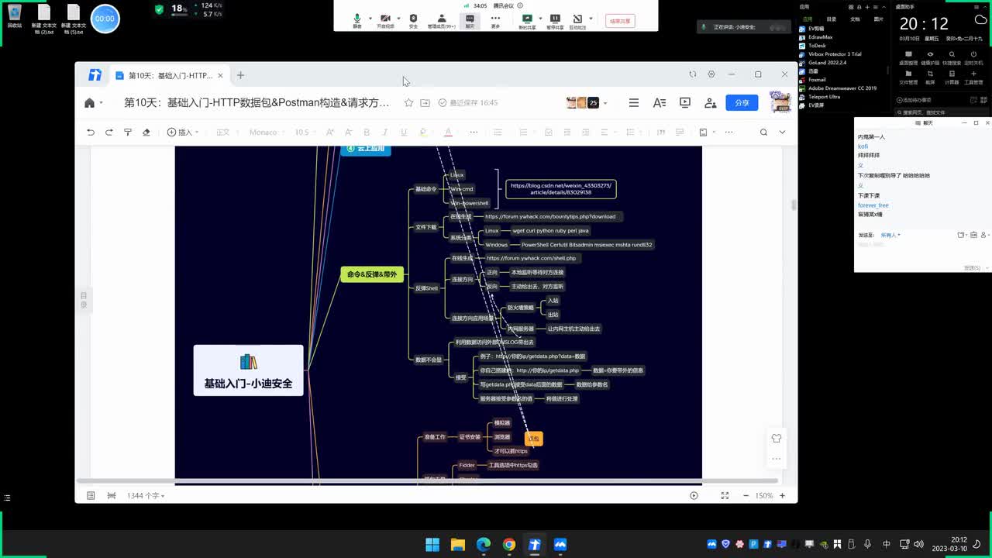The width and height of the screenshot is (992, 558).
Task: Pick the font color swatch
Action: 447,133
